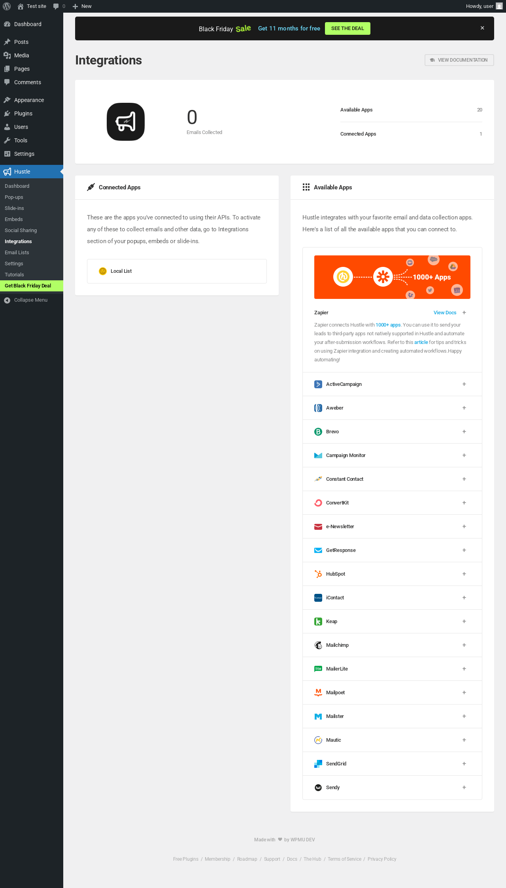Click the ConvertKit app icon
506x888 pixels.
point(318,503)
